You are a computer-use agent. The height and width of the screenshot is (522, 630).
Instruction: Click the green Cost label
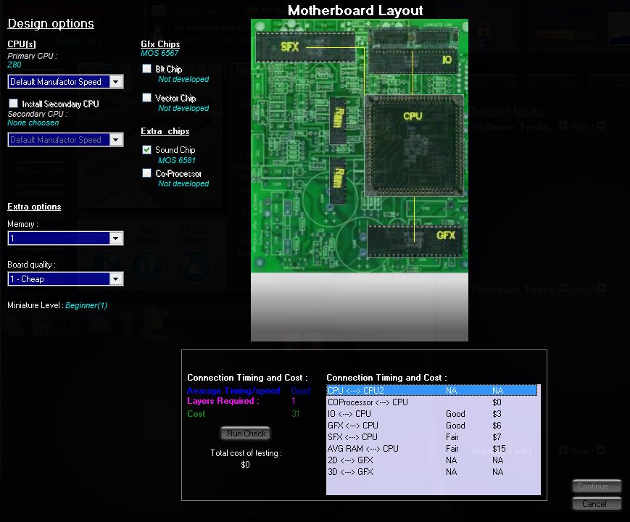(196, 414)
